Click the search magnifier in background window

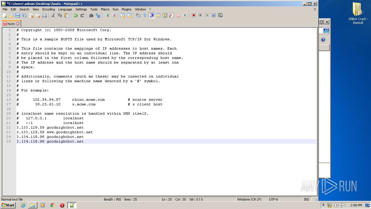[x=326, y=30]
